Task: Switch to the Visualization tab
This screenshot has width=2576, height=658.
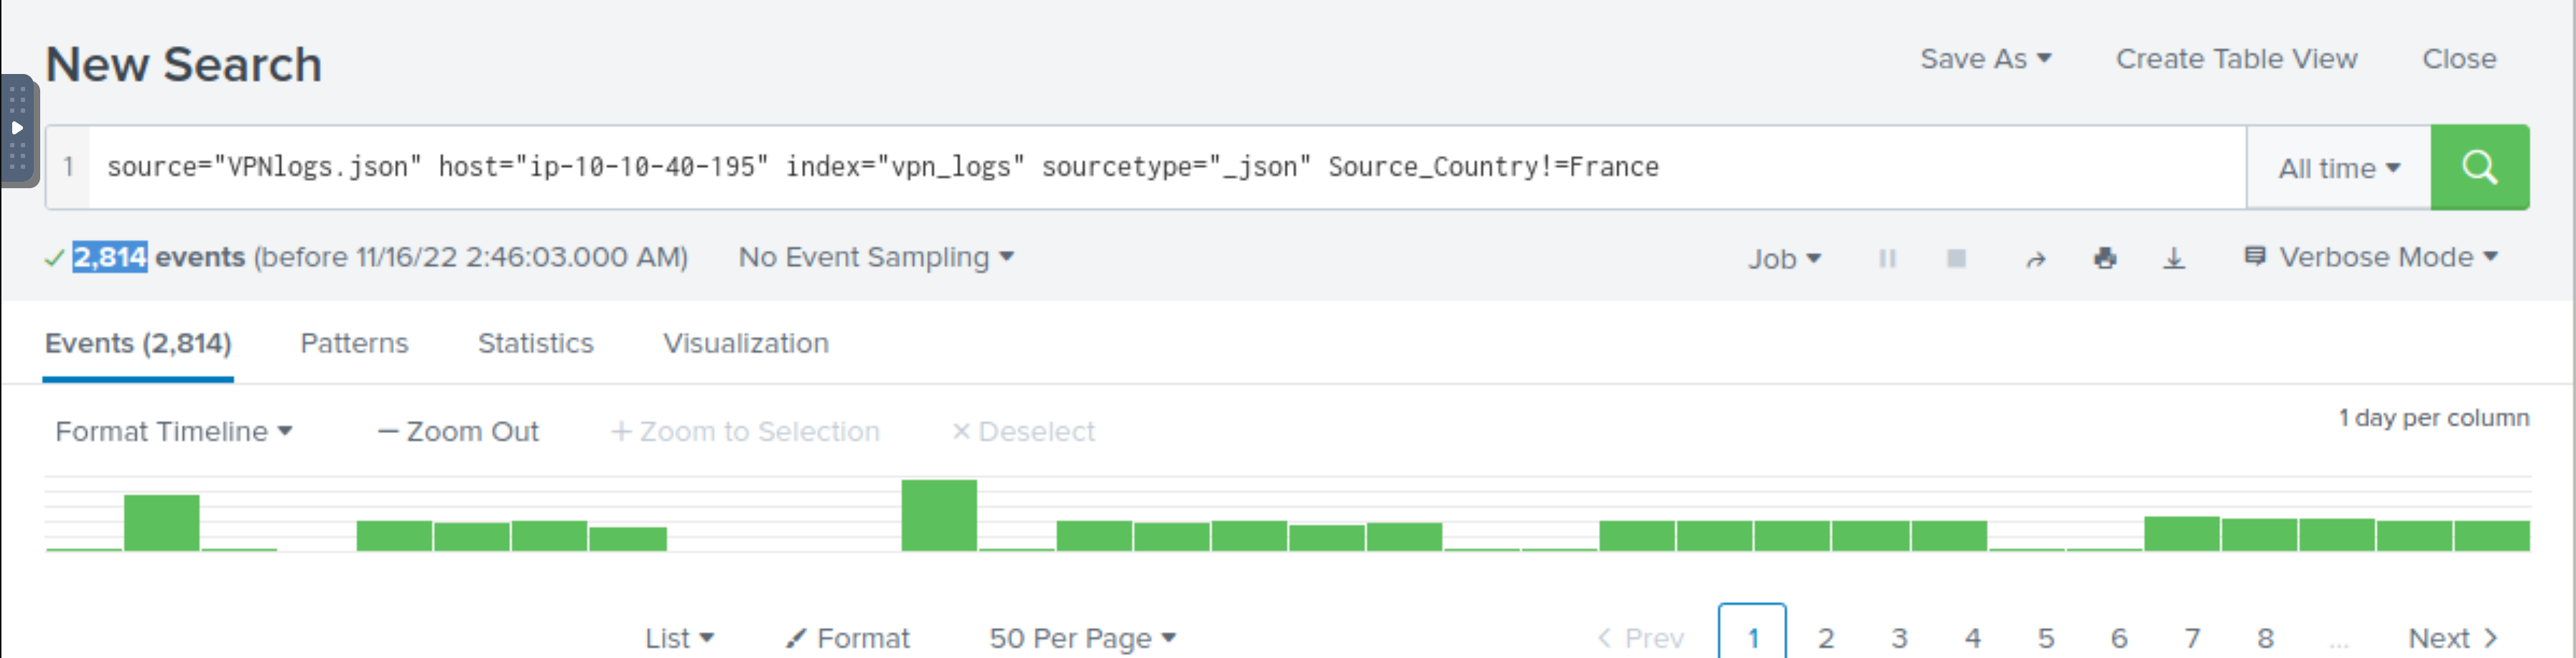Action: tap(746, 343)
